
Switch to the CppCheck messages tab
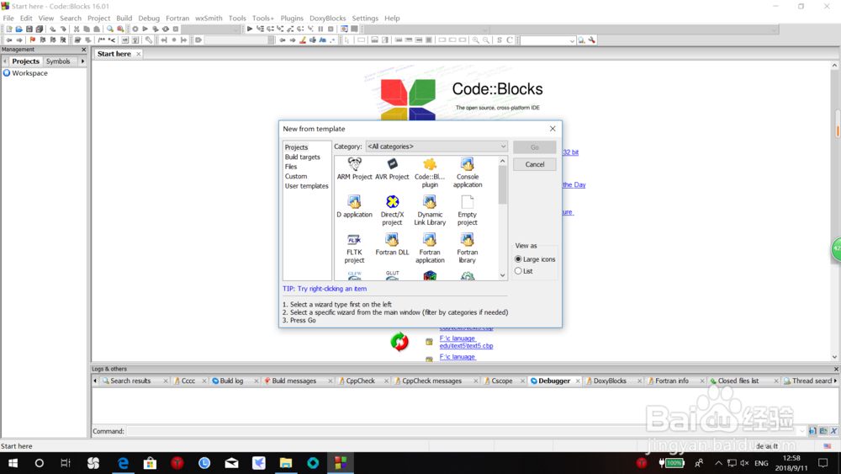(431, 381)
